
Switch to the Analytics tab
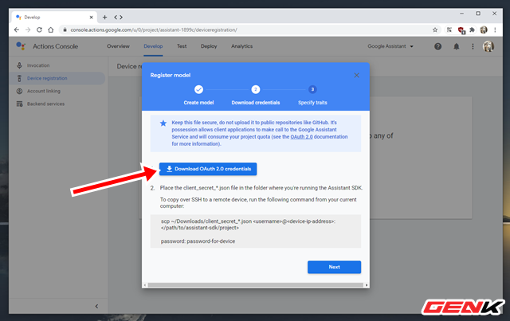click(x=241, y=46)
